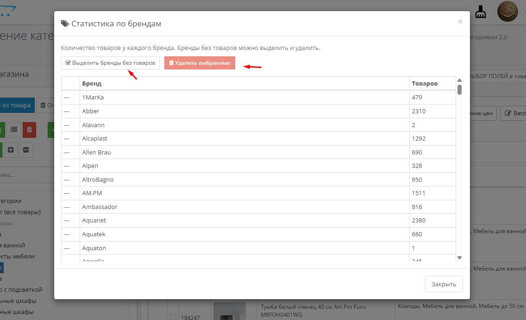Click 'Удалить выбранные' red button

click(x=200, y=63)
